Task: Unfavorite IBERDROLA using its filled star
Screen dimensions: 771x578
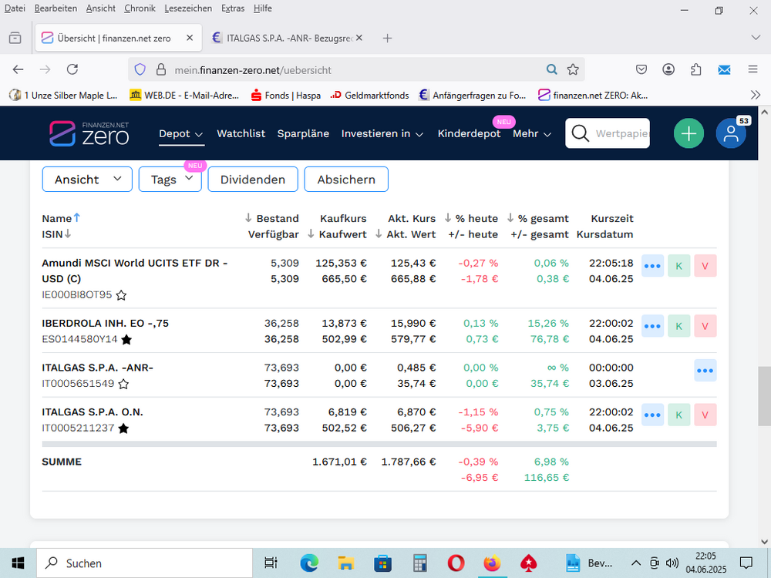Action: click(x=126, y=339)
